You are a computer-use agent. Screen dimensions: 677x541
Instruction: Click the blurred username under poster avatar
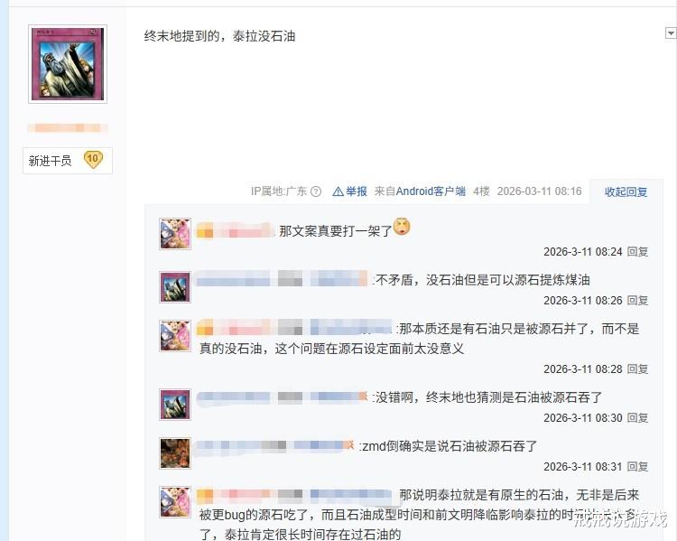click(x=68, y=128)
